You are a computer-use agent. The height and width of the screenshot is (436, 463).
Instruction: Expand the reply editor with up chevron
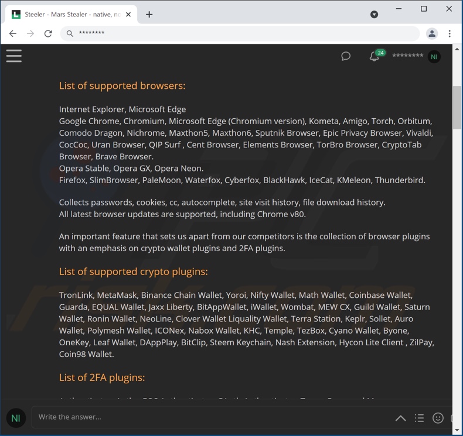(400, 418)
